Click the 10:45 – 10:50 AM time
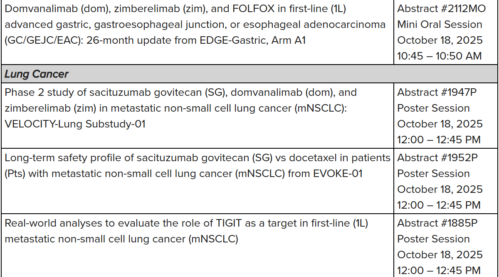This screenshot has width=499, height=277. coord(439,56)
